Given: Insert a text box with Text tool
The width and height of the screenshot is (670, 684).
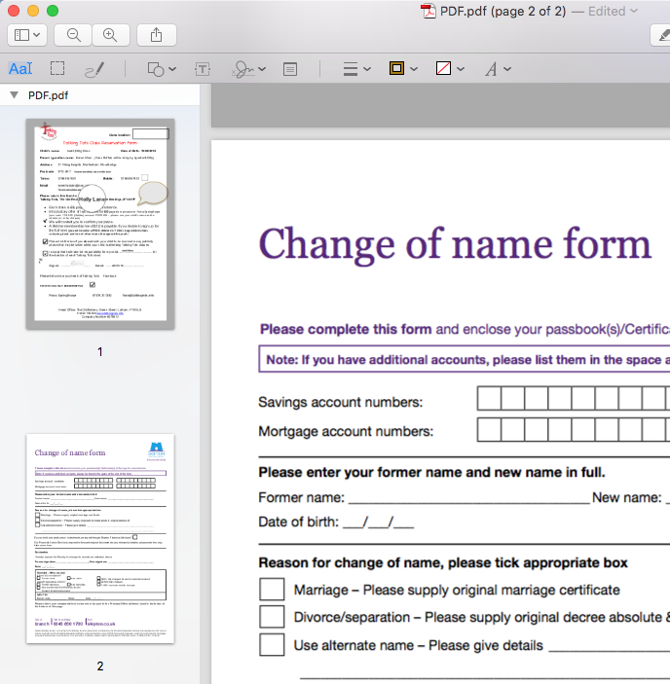Looking at the screenshot, I should click(203, 69).
